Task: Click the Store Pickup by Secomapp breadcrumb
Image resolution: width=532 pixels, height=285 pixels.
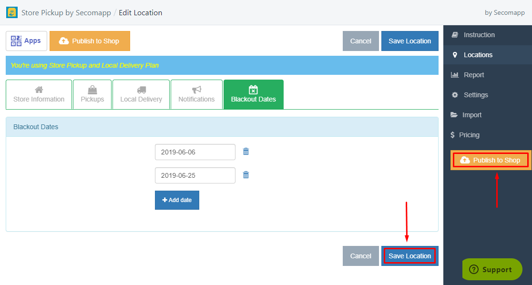Action: (x=66, y=13)
